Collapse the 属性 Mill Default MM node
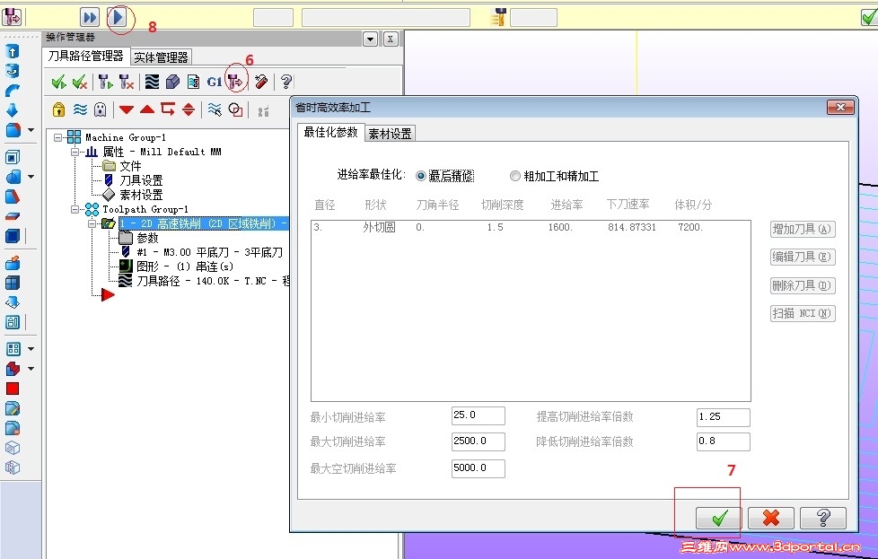Image resolution: width=878 pixels, height=559 pixels. tap(75, 152)
